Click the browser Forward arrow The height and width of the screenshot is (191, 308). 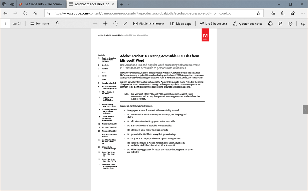(15, 13)
